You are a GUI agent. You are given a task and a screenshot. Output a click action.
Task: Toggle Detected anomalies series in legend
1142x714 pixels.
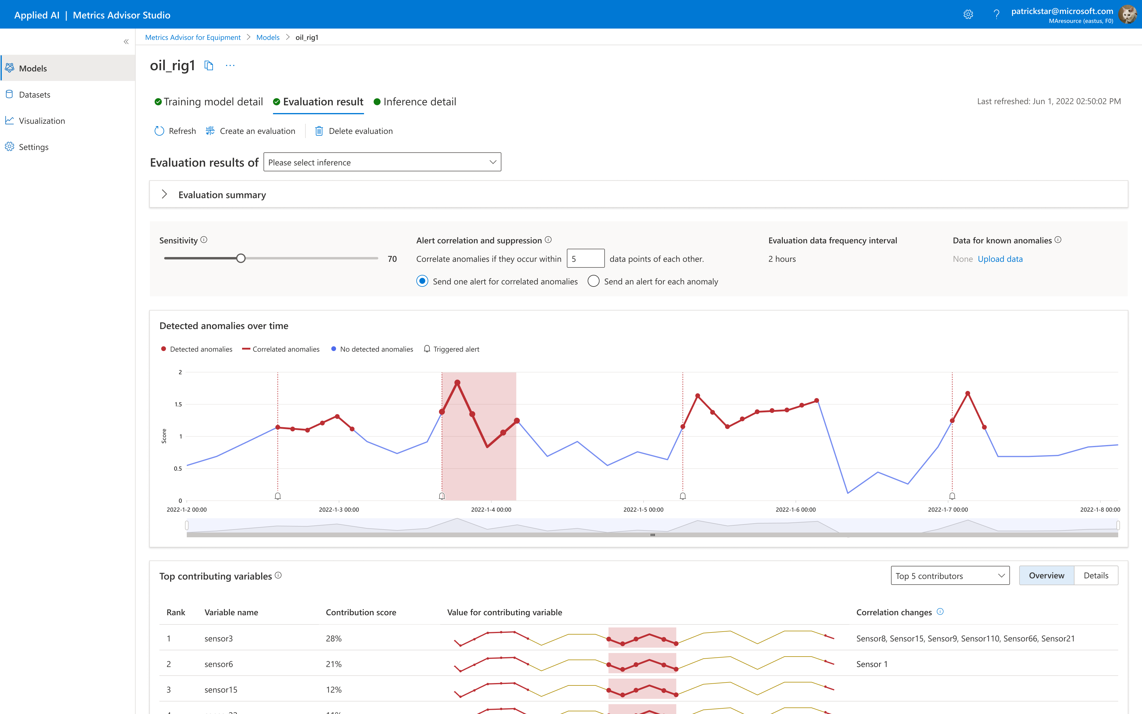[197, 349]
